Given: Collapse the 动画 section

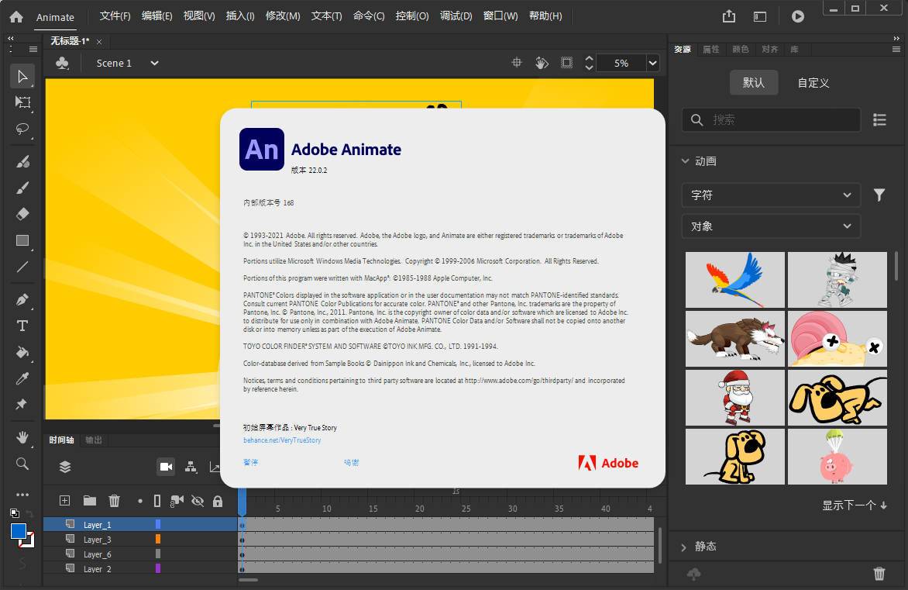Looking at the screenshot, I should (x=686, y=161).
